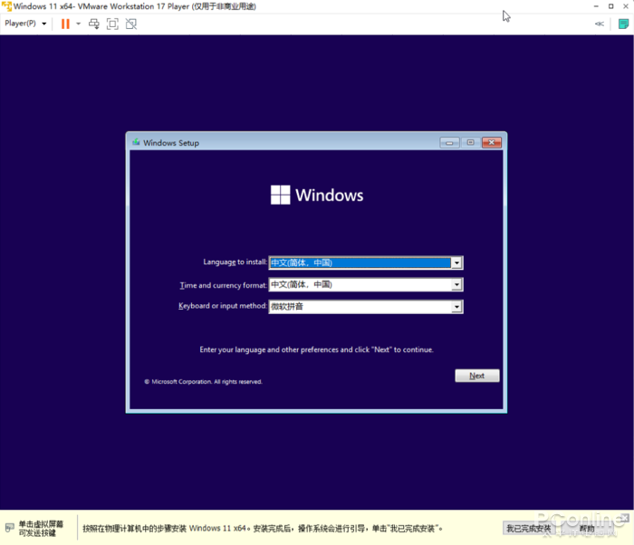Image resolution: width=634 pixels, height=545 pixels.
Task: Enter full screen mode icon
Action: pos(112,24)
